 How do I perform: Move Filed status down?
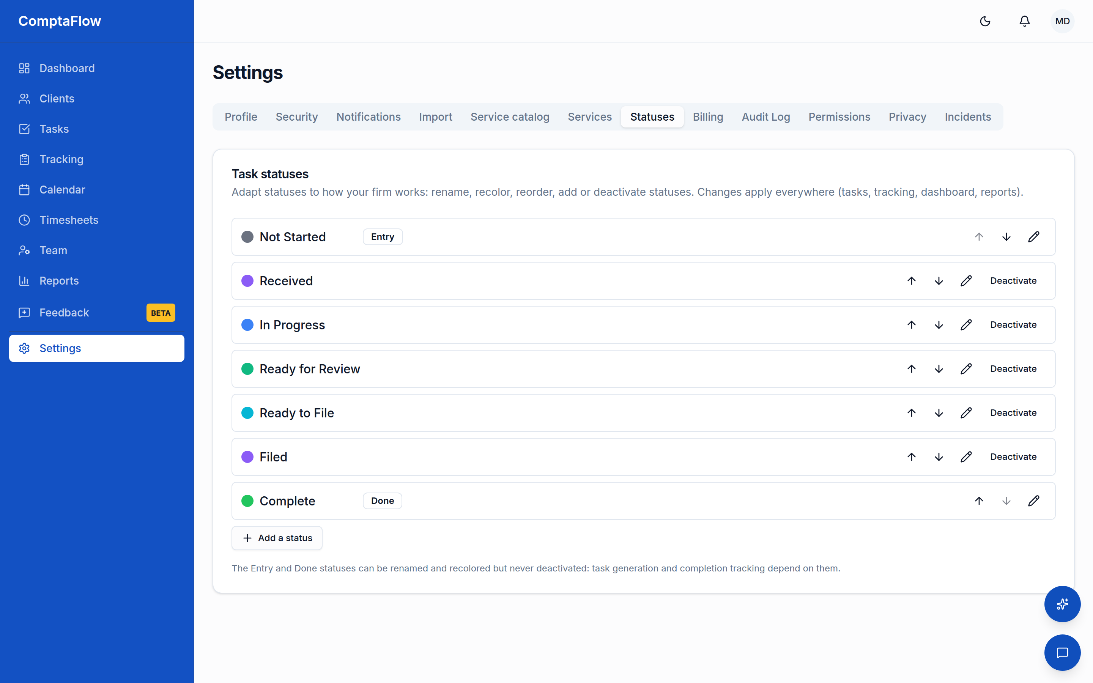tap(939, 457)
